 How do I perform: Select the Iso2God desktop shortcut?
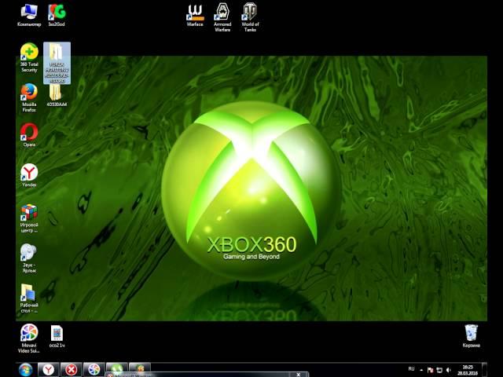[x=57, y=16]
